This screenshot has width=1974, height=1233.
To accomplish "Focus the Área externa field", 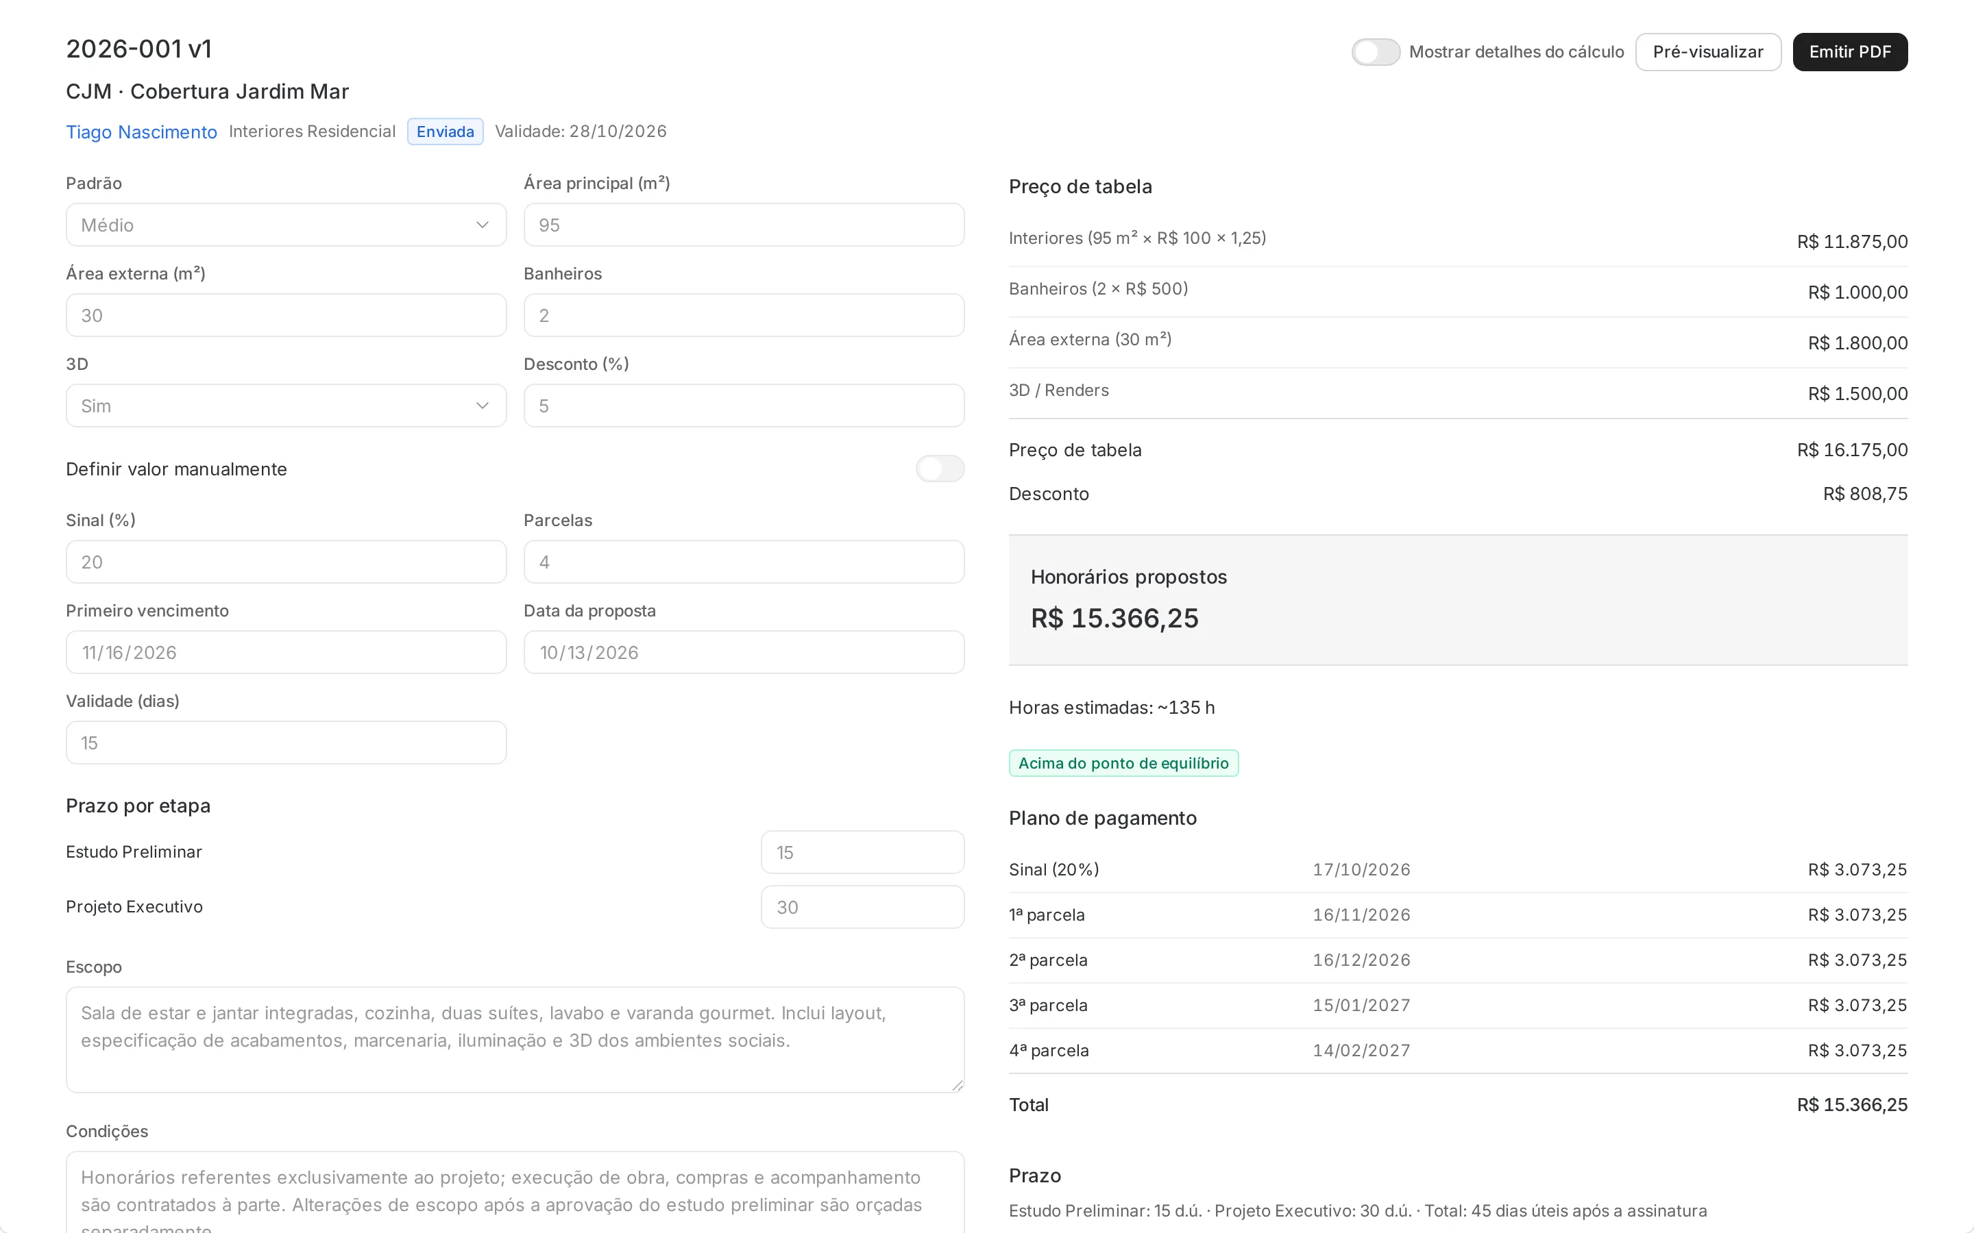I will [x=287, y=316].
